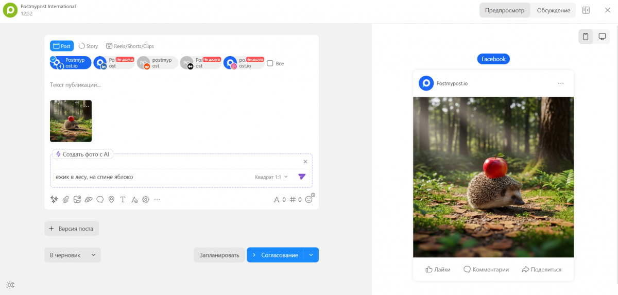
Task: Switch to the Story tab
Action: point(88,46)
